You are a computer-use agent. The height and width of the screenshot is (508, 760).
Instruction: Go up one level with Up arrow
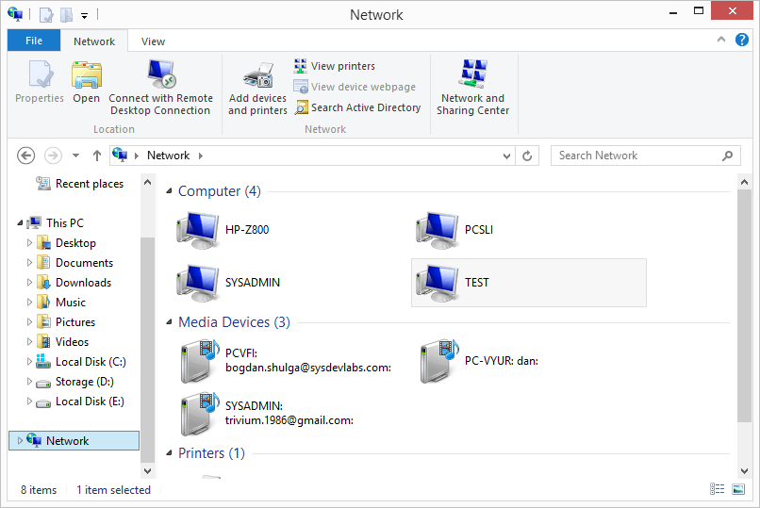97,156
